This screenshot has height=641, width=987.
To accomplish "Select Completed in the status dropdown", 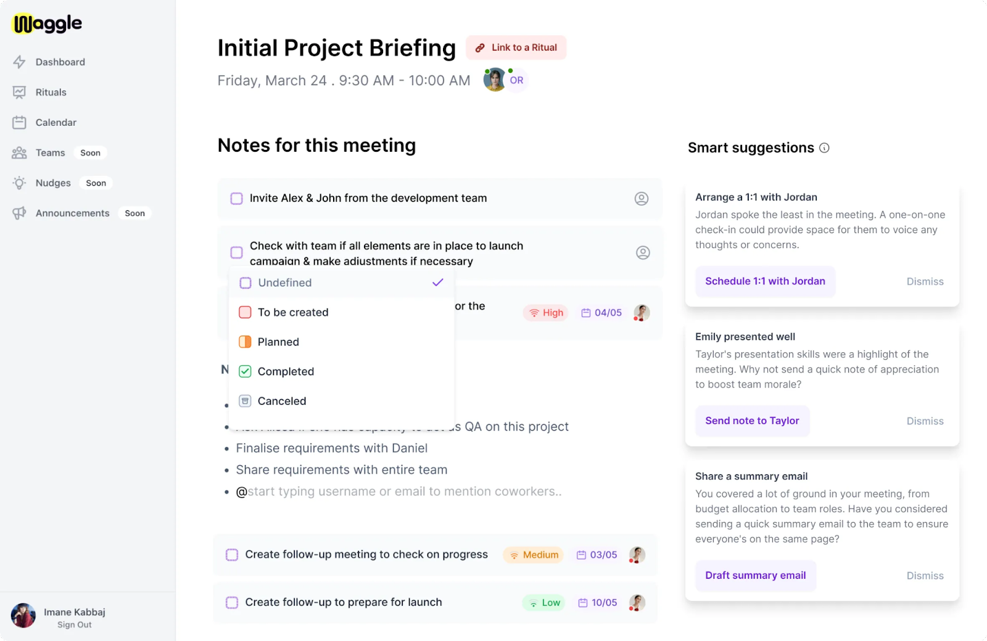I will (x=286, y=371).
